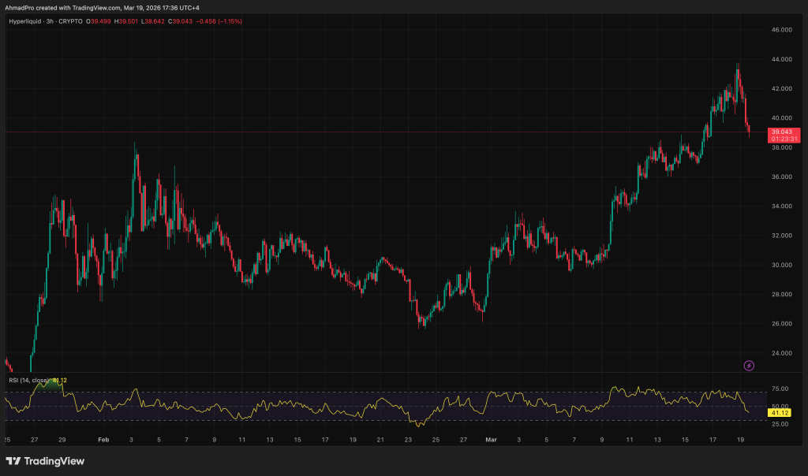
Task: Click the 24.000 price axis label
Action: click(x=781, y=353)
